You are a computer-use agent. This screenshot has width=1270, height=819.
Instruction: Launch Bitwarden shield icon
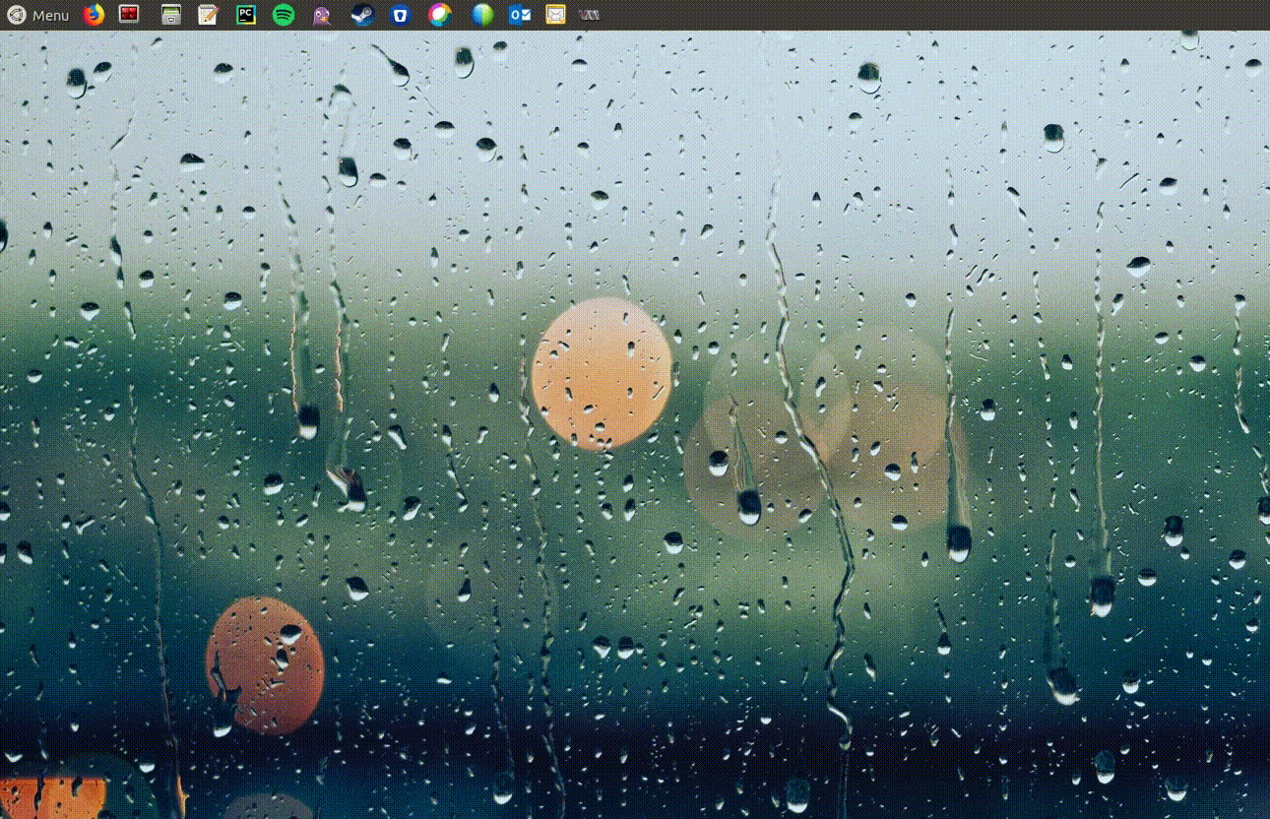[x=399, y=15]
